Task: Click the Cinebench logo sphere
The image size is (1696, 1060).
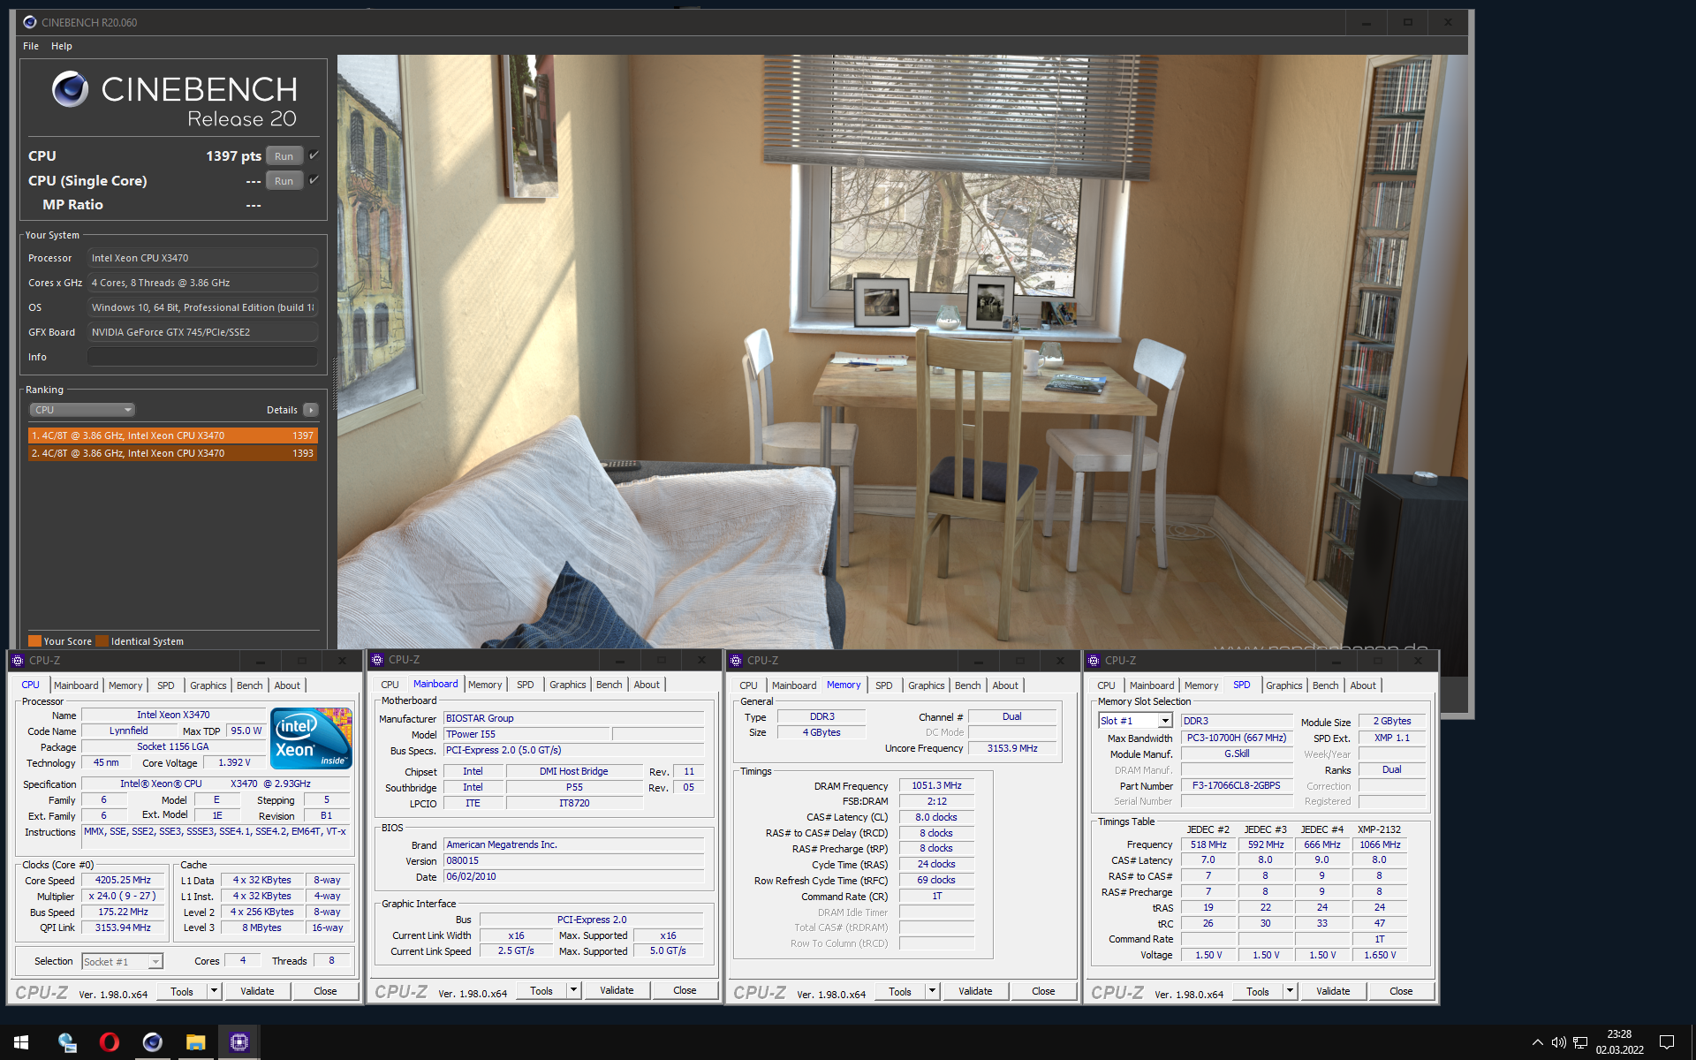Action: click(71, 89)
